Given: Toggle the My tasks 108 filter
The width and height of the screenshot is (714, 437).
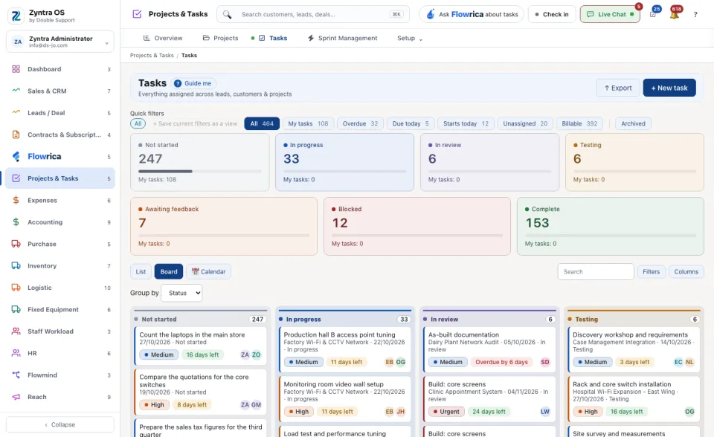Looking at the screenshot, I should [x=308, y=124].
